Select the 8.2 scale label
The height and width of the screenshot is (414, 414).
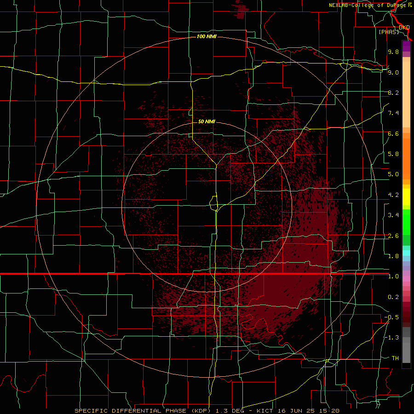point(393,92)
